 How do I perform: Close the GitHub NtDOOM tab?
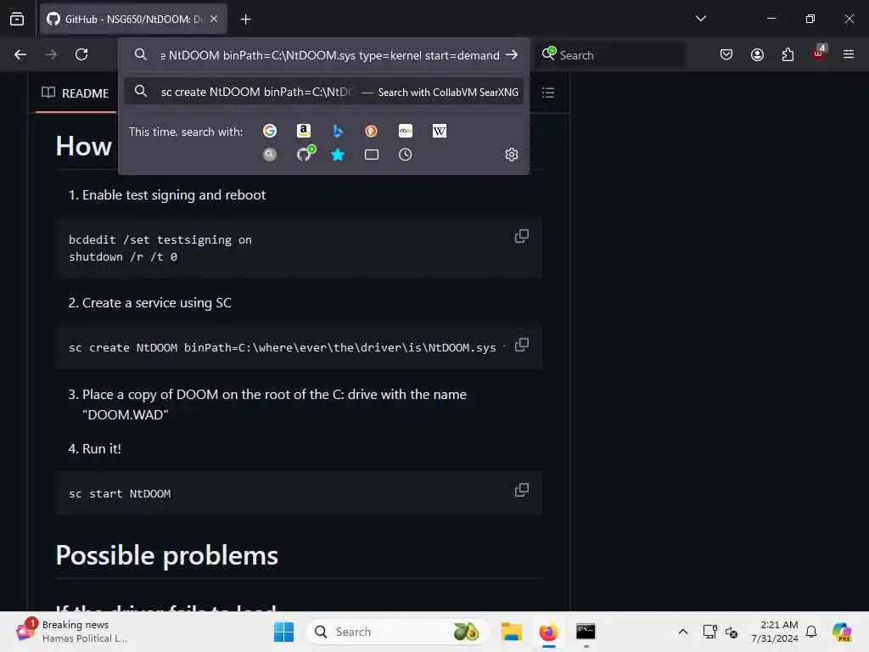coord(214,19)
